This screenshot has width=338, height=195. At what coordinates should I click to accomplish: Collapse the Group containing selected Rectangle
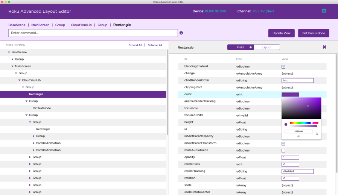click(23, 87)
